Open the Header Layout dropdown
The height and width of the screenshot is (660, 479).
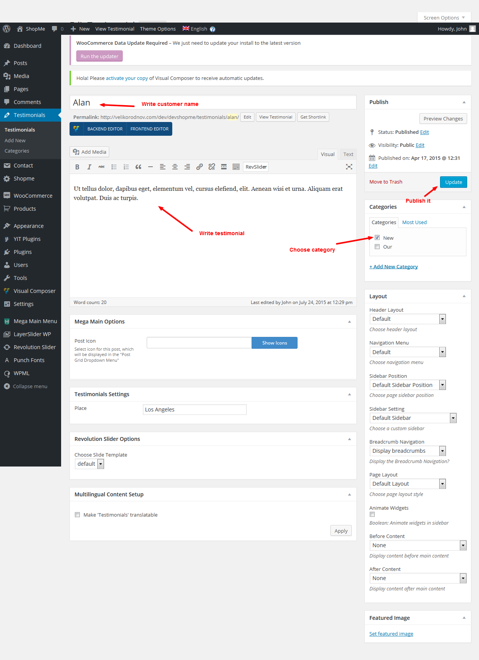(407, 319)
